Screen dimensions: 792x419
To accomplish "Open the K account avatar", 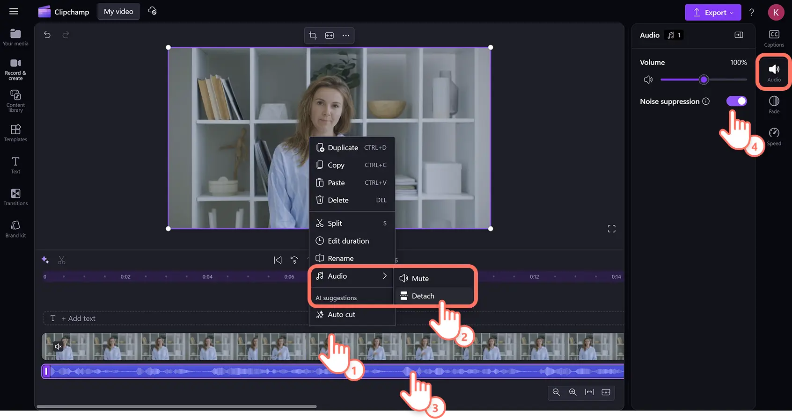I will (776, 12).
